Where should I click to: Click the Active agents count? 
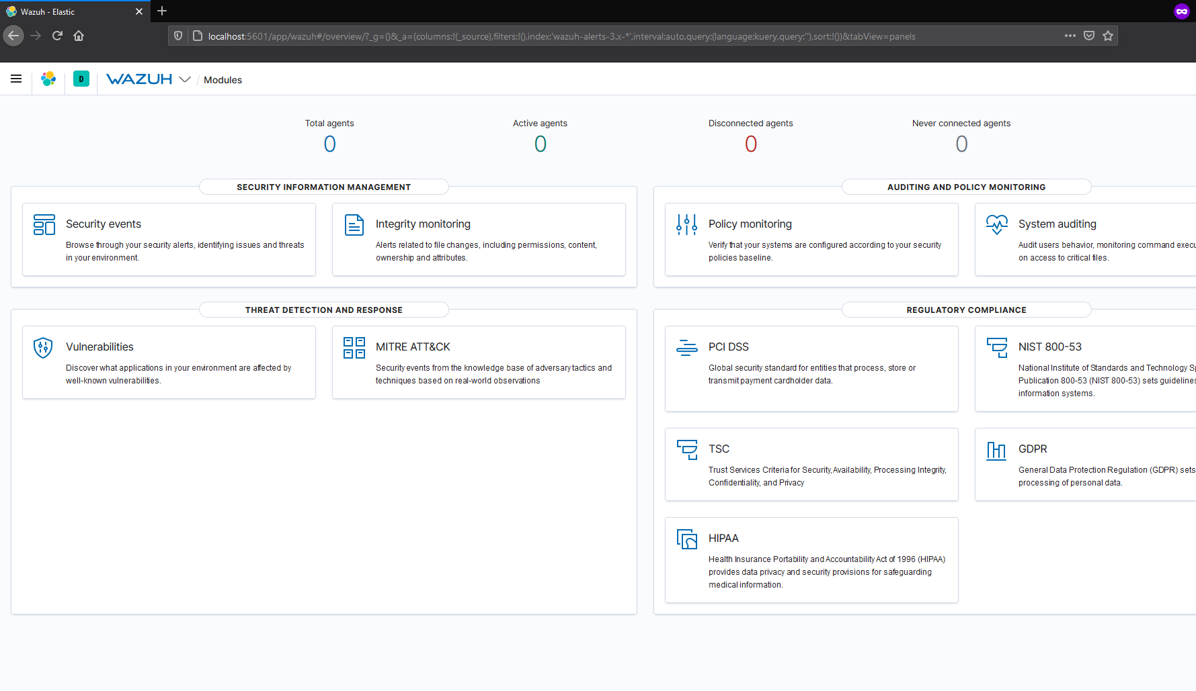click(x=540, y=144)
